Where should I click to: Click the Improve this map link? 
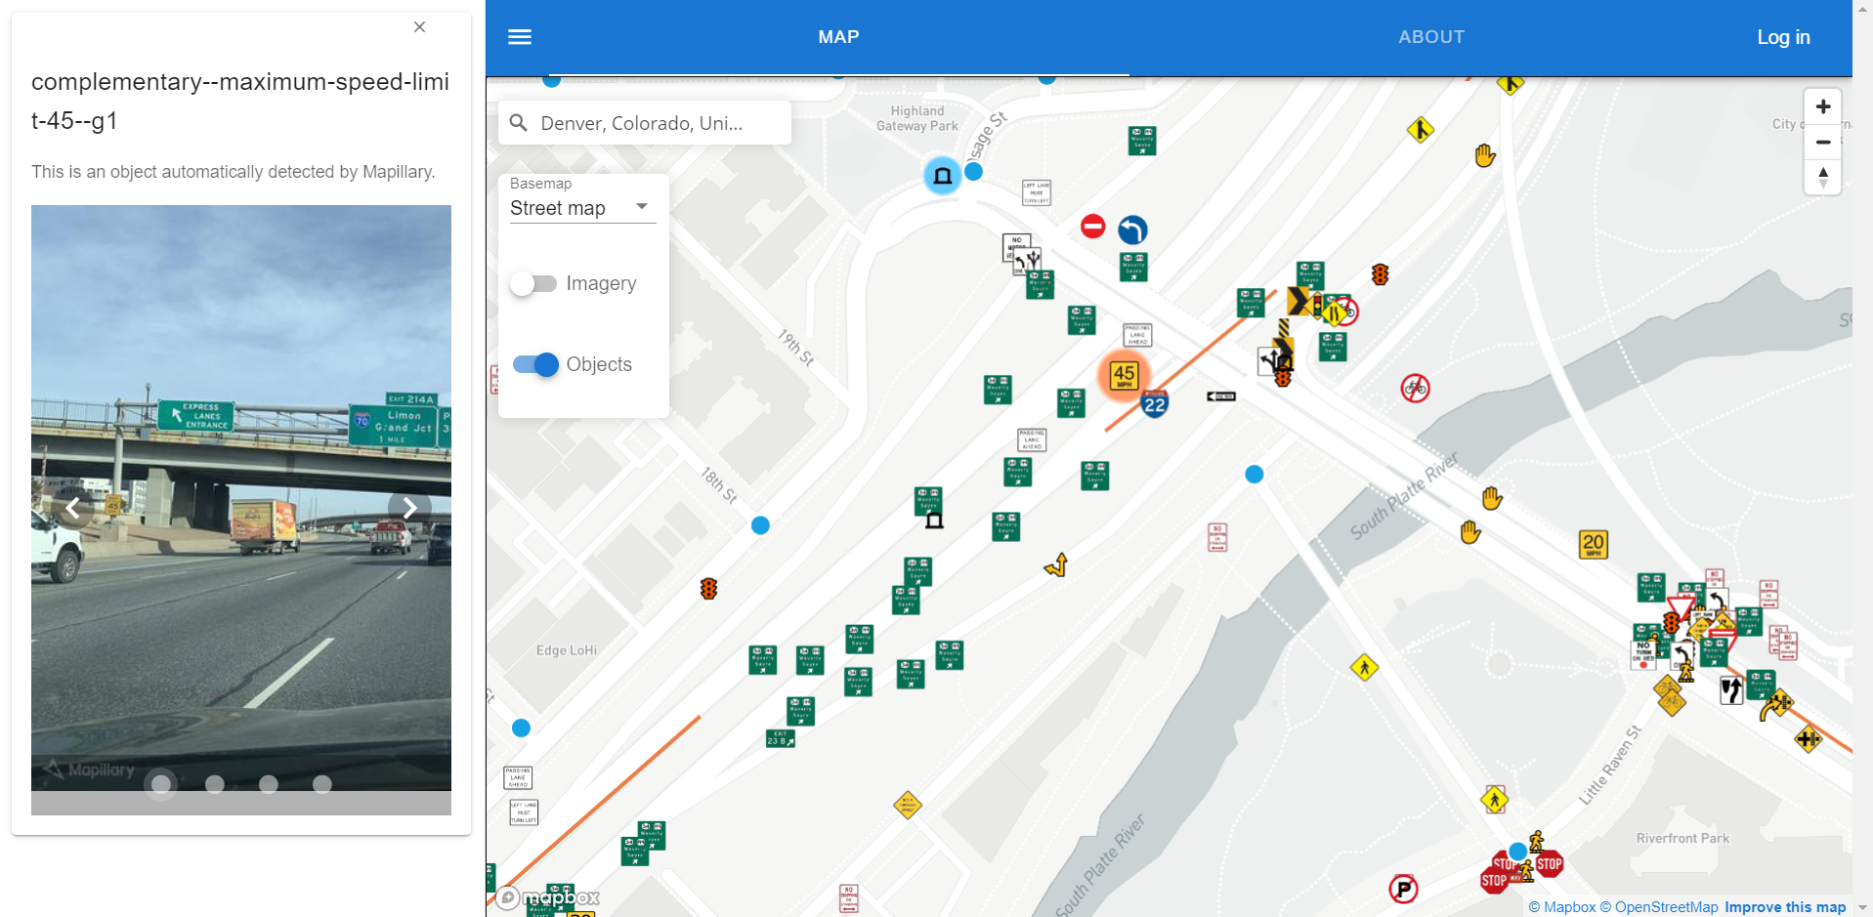coord(1785,907)
